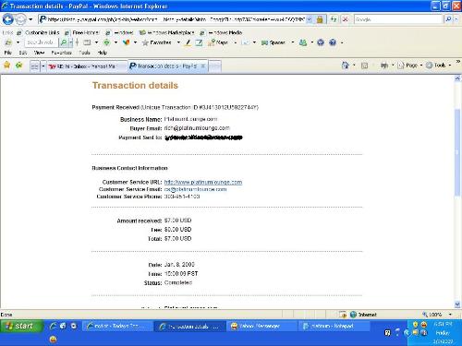Click the Add to Favorites icon

[19, 65]
